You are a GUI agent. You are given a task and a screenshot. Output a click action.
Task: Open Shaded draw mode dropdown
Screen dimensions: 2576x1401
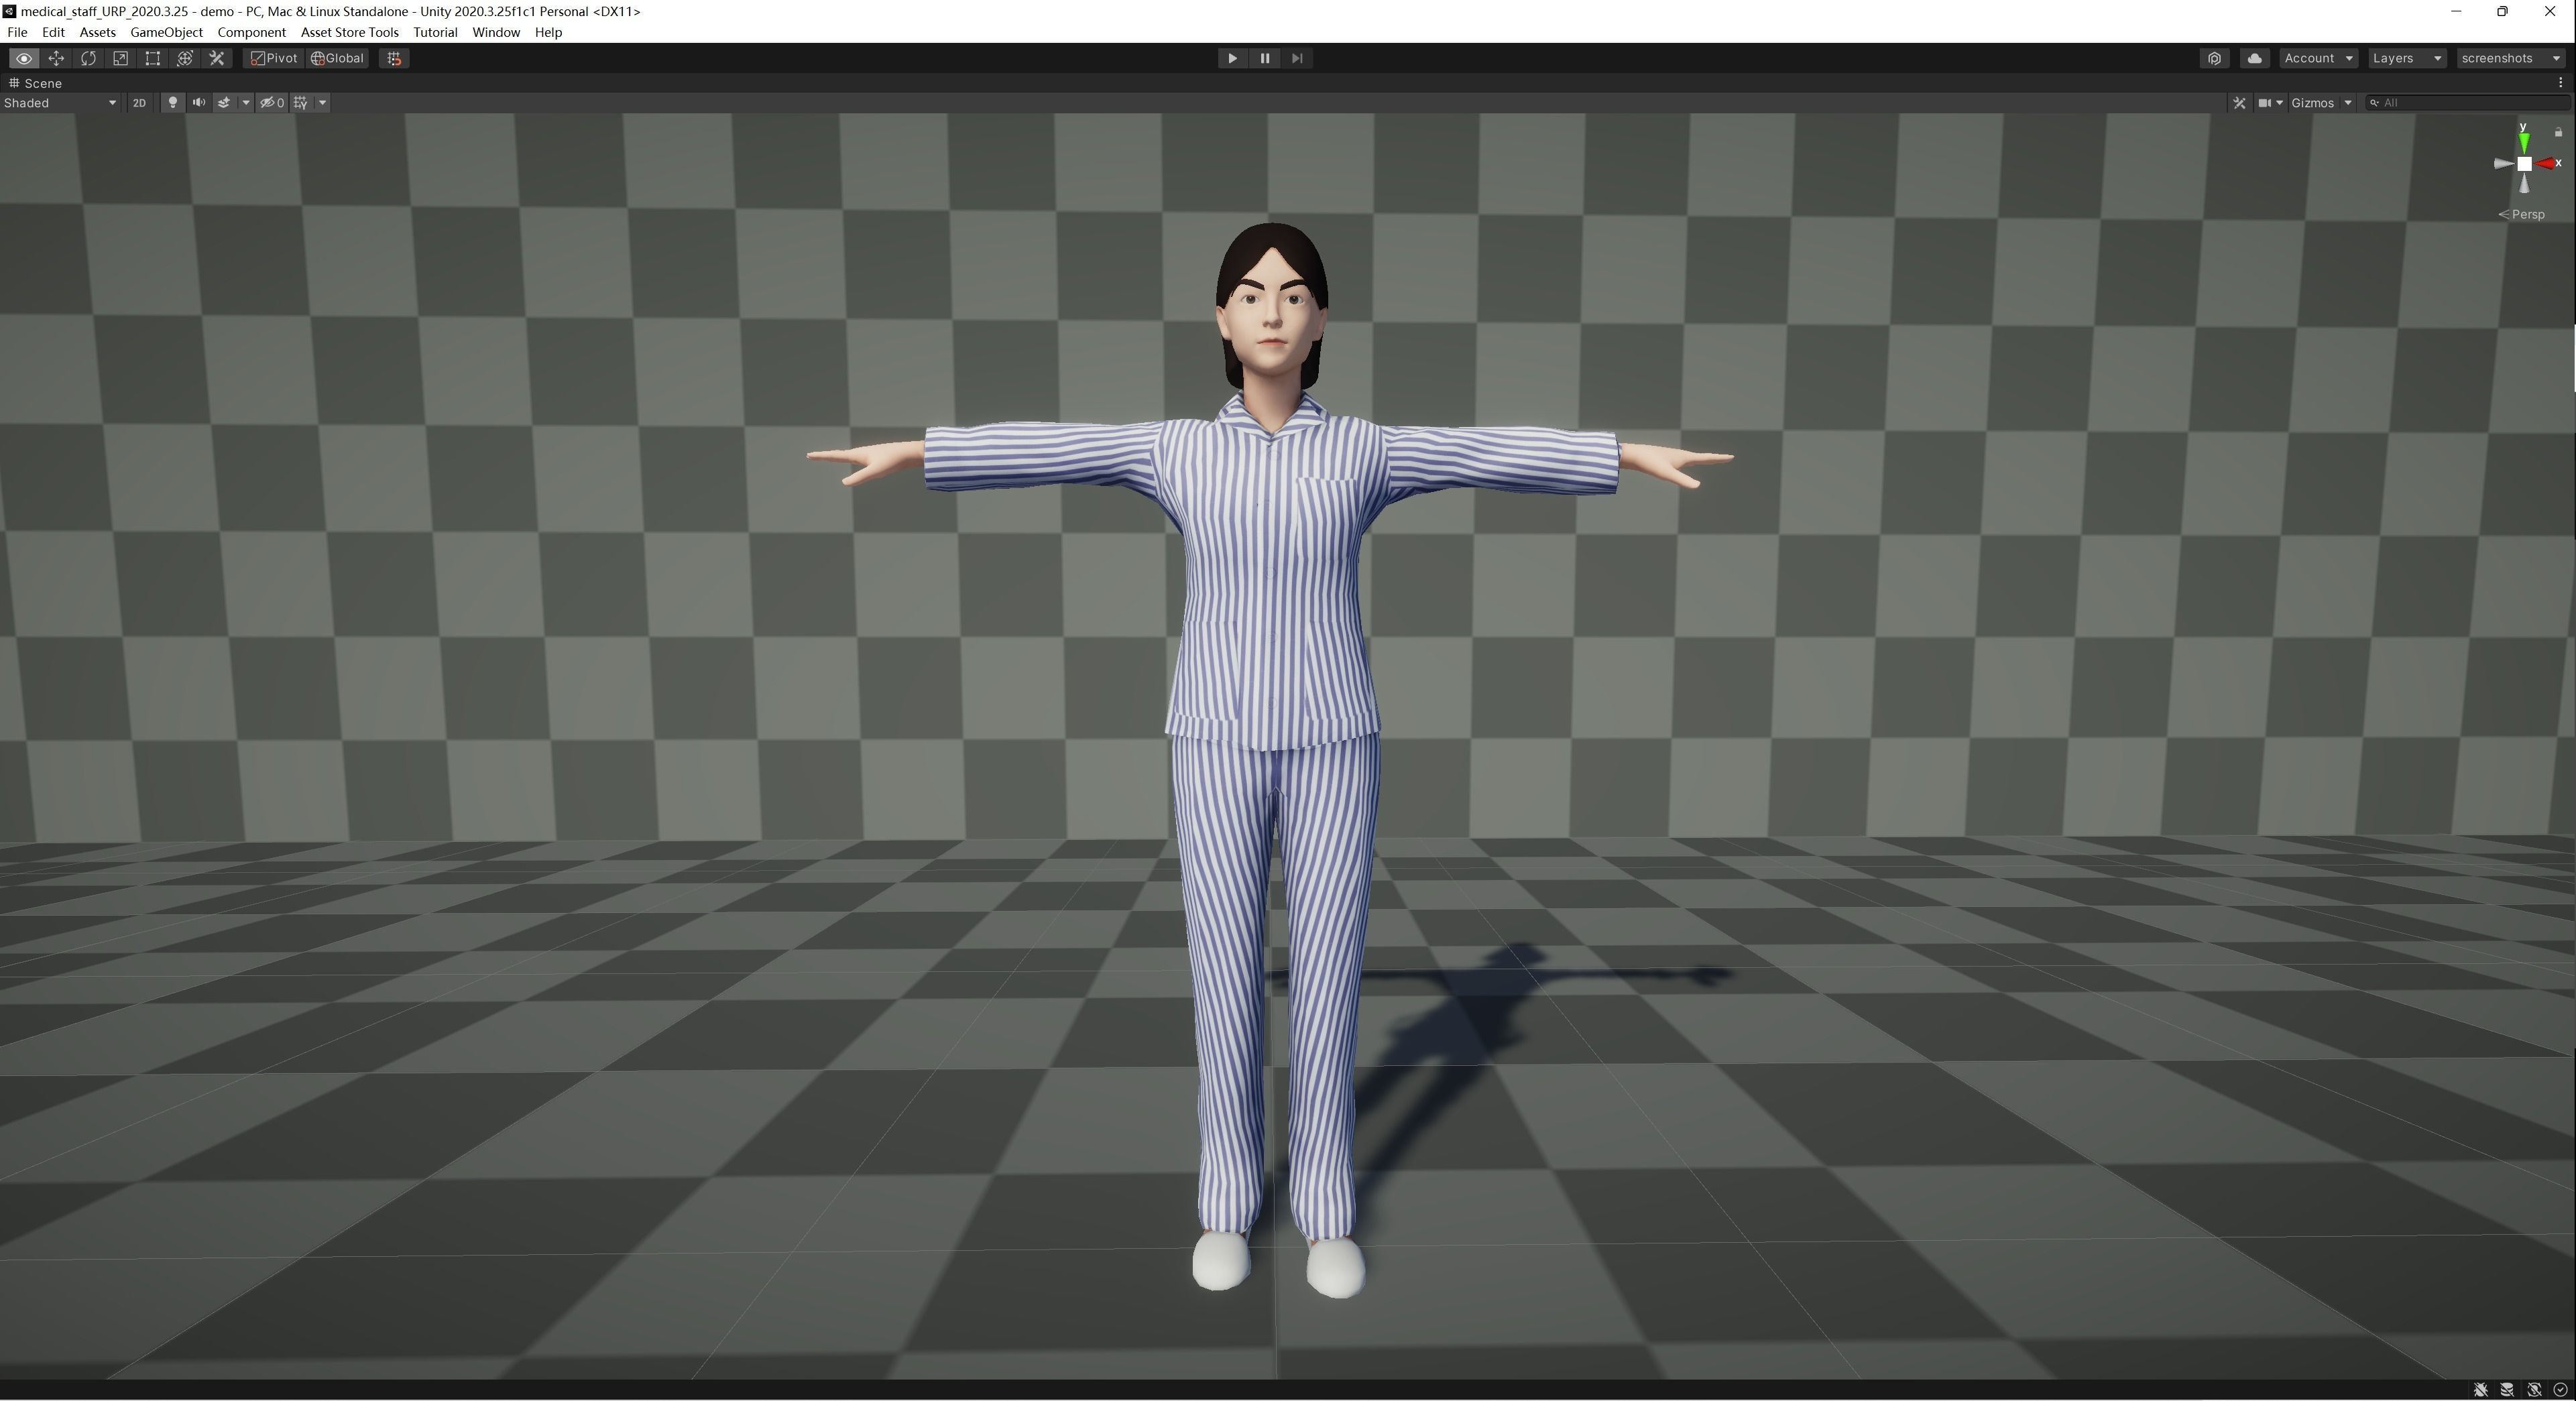pos(60,102)
